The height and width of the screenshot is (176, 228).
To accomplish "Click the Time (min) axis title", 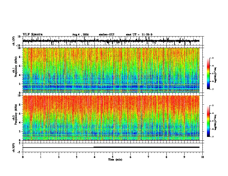I will pyautogui.click(x=115, y=160).
